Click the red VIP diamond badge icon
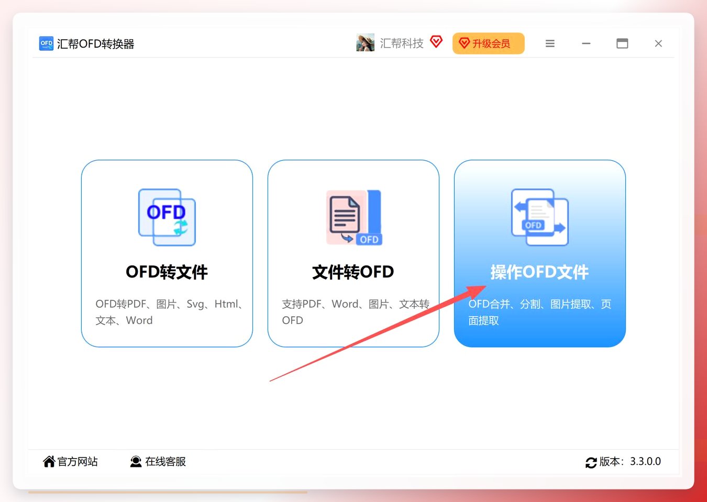Image resolution: width=707 pixels, height=502 pixels. tap(436, 41)
